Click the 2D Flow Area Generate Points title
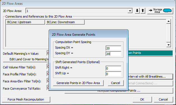 pos(73,35)
